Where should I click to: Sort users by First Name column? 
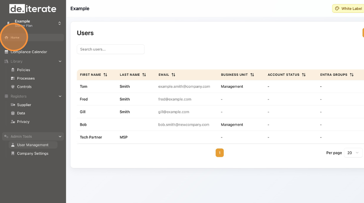coord(105,75)
